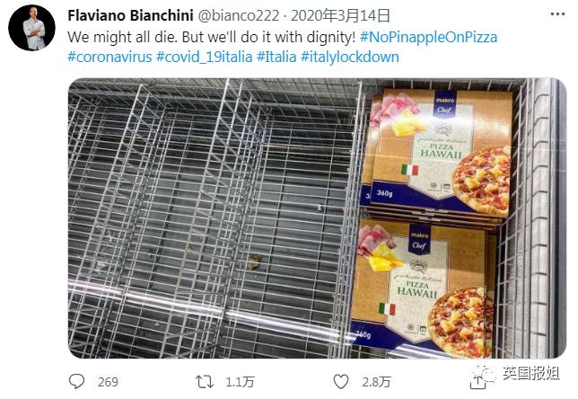
Task: Open hashtag #coronavirus
Action: 109,57
